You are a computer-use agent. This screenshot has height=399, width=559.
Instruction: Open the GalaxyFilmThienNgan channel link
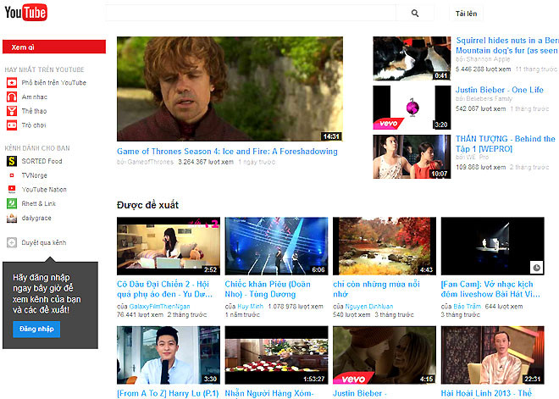point(159,307)
